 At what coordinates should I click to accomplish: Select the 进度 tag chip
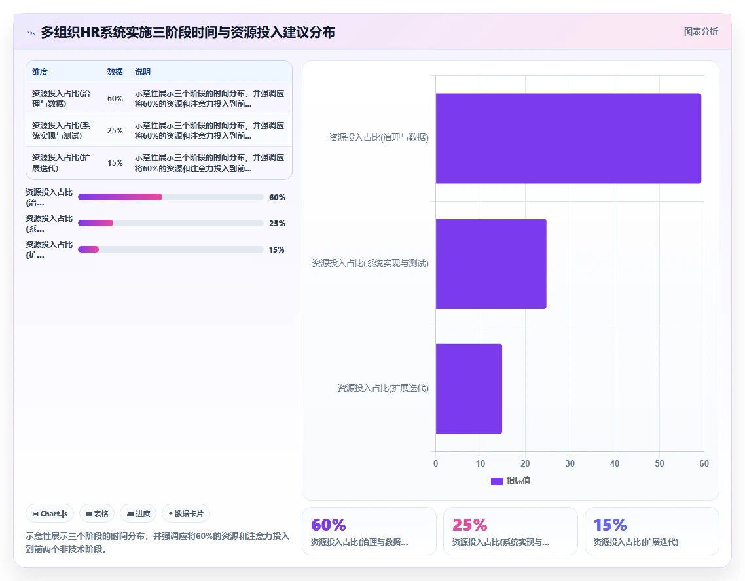pyautogui.click(x=138, y=514)
